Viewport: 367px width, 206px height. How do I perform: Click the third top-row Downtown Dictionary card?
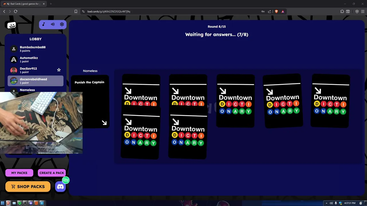pos(235,101)
